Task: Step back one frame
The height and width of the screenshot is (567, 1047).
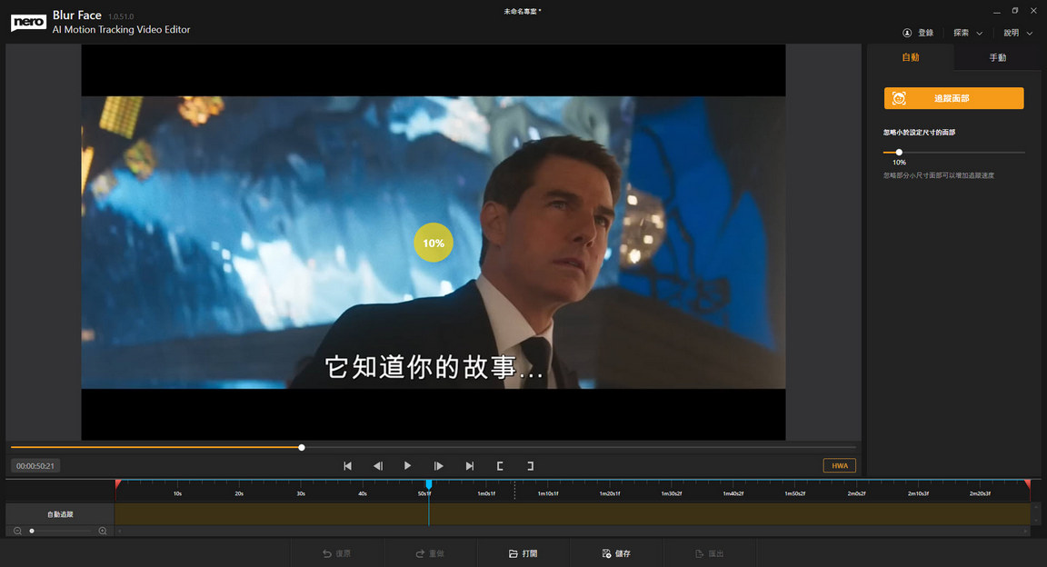Action: pos(378,466)
